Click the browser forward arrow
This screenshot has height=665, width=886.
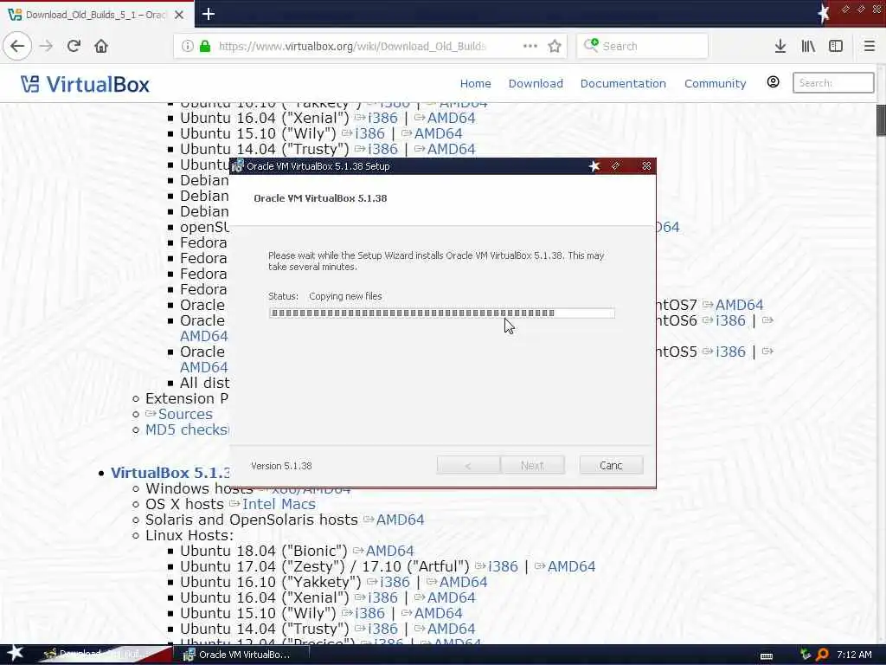(46, 46)
